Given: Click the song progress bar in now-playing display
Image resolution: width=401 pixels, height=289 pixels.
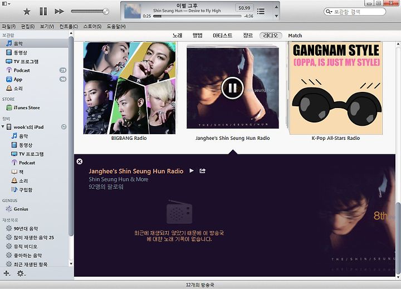Looking at the screenshot, I should pyautogui.click(x=197, y=16).
